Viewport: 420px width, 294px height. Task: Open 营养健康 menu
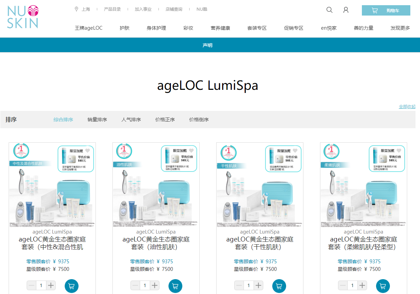click(220, 28)
